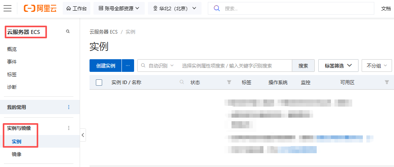
Task: Open 我的常用 three-dot options
Action: tap(69, 107)
